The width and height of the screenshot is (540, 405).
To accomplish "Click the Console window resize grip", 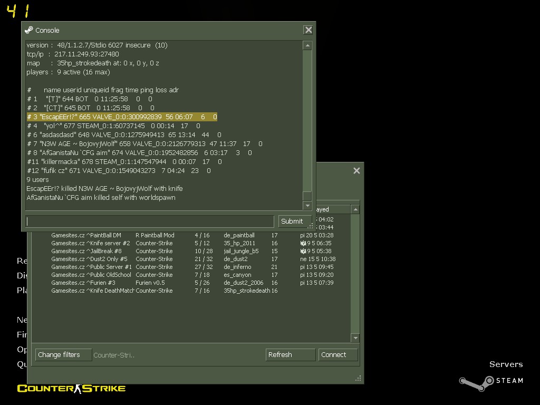I will [x=310, y=226].
